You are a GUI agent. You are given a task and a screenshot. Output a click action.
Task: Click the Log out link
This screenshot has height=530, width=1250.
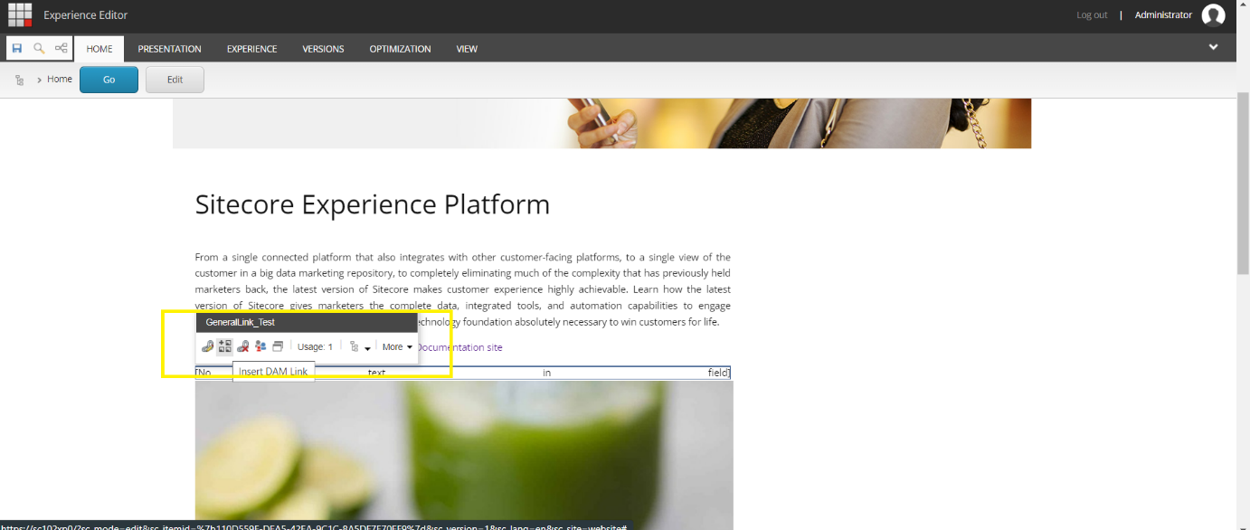pyautogui.click(x=1092, y=14)
